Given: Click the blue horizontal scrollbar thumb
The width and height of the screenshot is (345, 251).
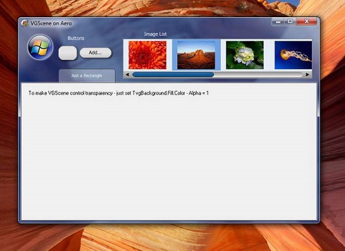Looking at the screenshot, I should pyautogui.click(x=173, y=74).
